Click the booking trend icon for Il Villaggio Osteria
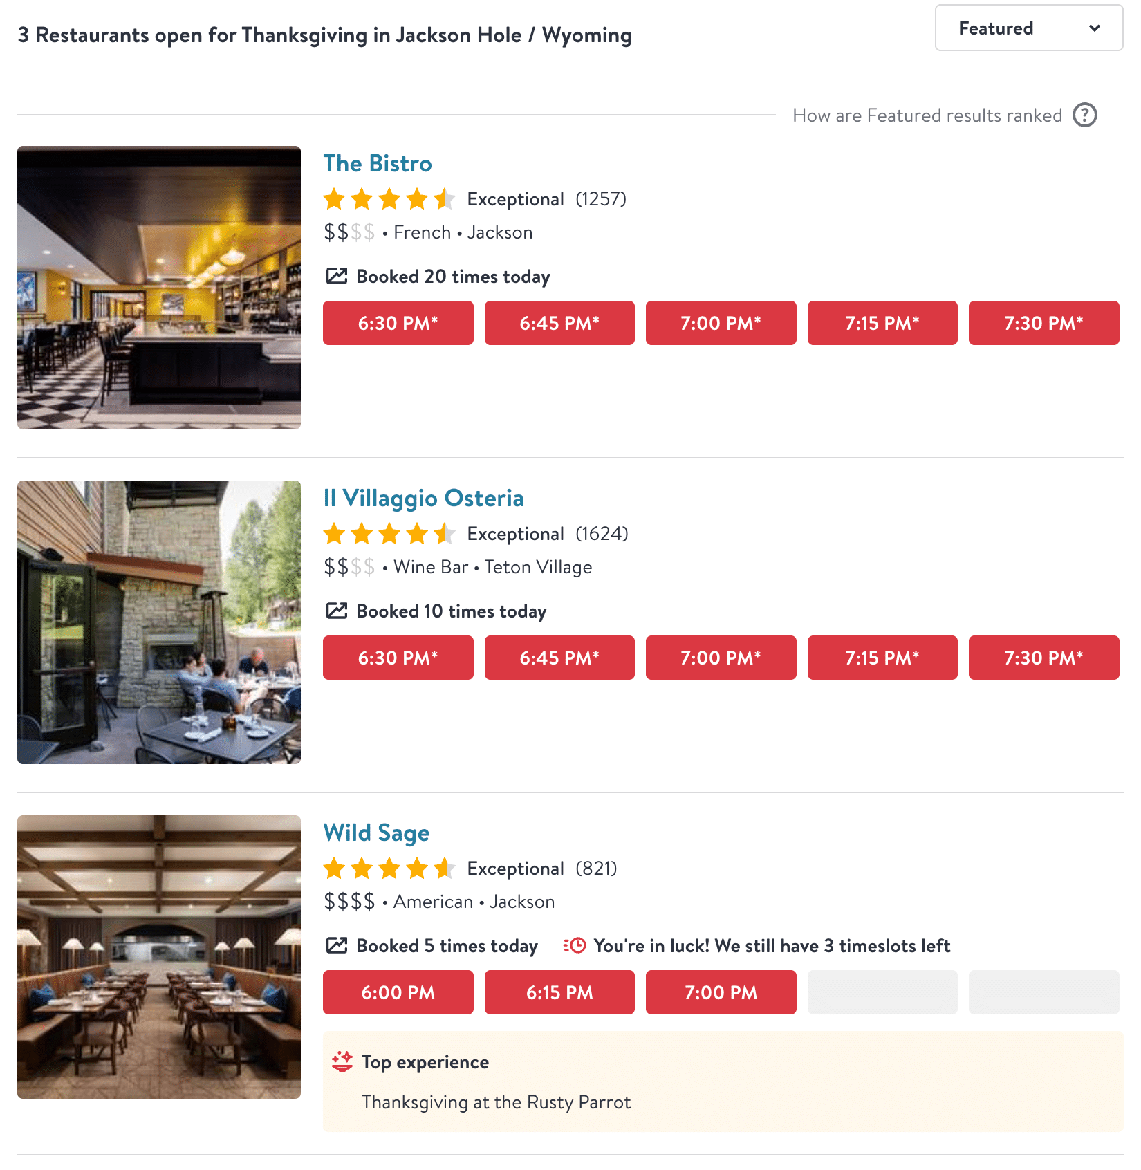Screen dimensions: 1141x1170 [337, 611]
